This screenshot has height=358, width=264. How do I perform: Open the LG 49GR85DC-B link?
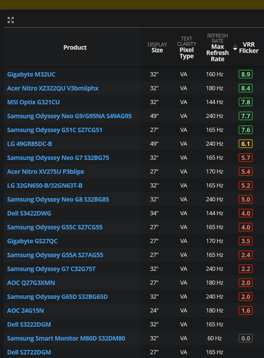29,144
